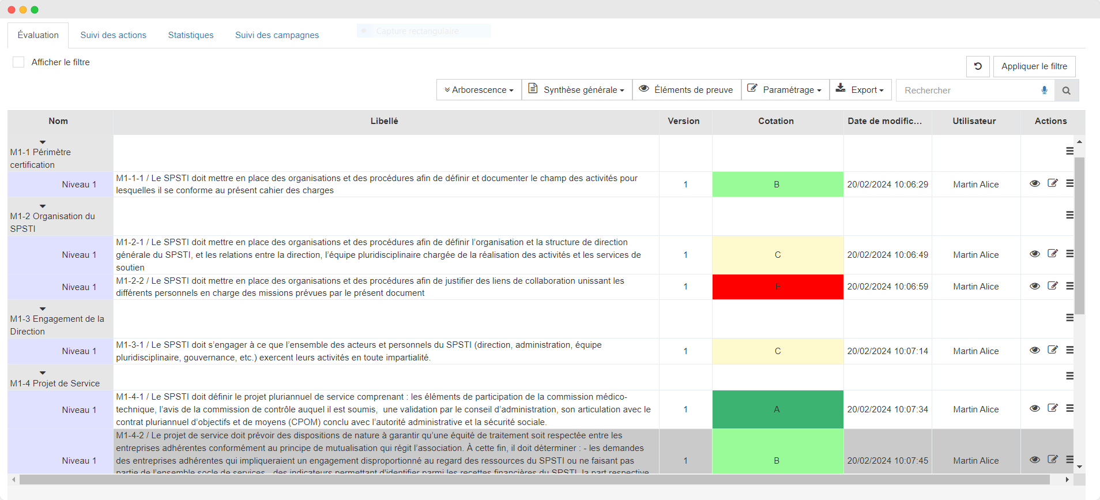The image size is (1100, 500).
Task: View details eye icon for M1-2-2 row
Action: [1035, 286]
